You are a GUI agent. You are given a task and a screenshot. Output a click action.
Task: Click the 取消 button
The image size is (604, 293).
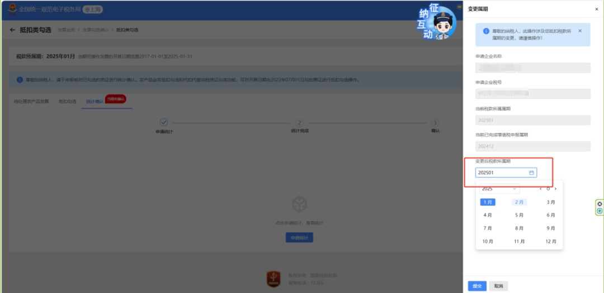click(498, 286)
